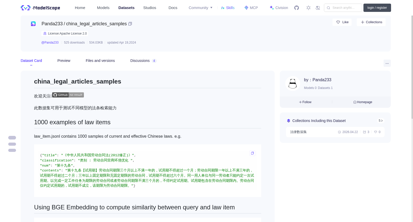Click the Collections Including this Dataset icon
Image resolution: width=413 pixels, height=222 pixels.
coord(289,121)
